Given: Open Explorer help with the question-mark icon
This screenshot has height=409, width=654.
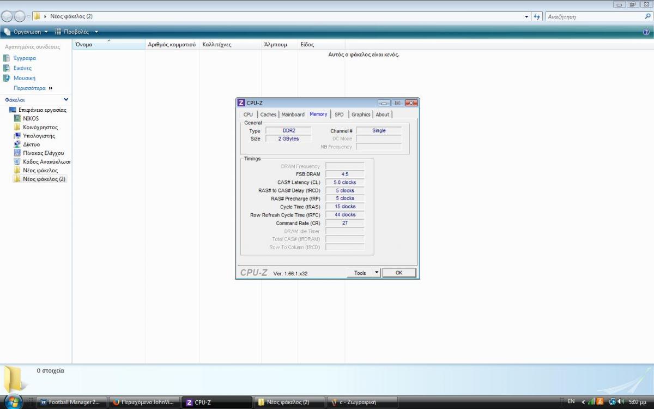Looking at the screenshot, I should [646, 32].
